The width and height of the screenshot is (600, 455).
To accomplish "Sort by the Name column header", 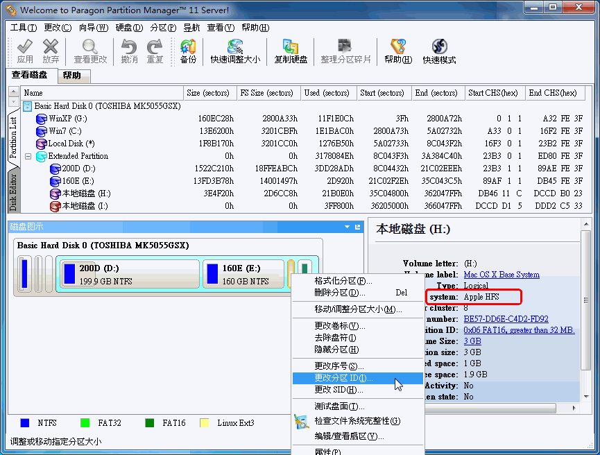I will point(102,93).
